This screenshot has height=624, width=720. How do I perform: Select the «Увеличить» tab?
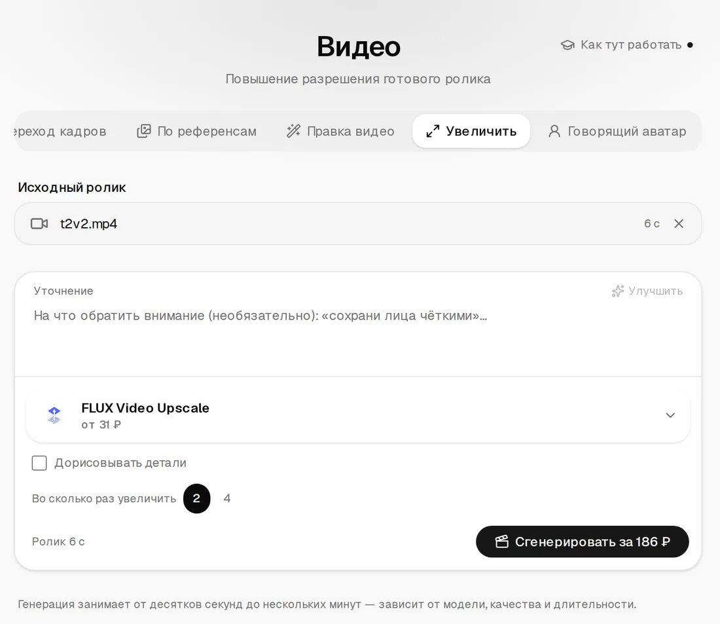point(471,131)
